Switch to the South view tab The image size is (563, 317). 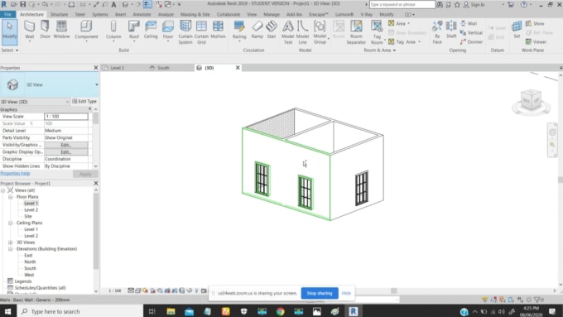160,68
